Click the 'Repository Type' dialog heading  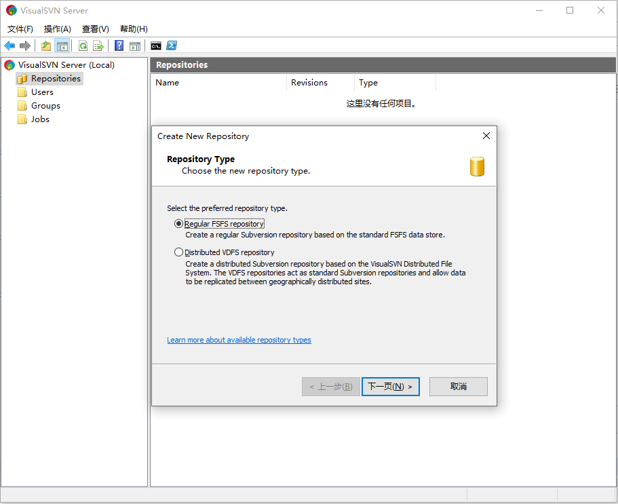pos(201,159)
